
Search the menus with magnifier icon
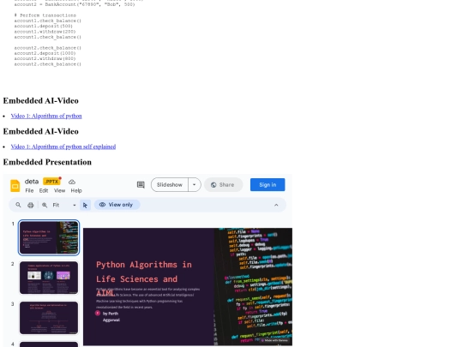18,205
